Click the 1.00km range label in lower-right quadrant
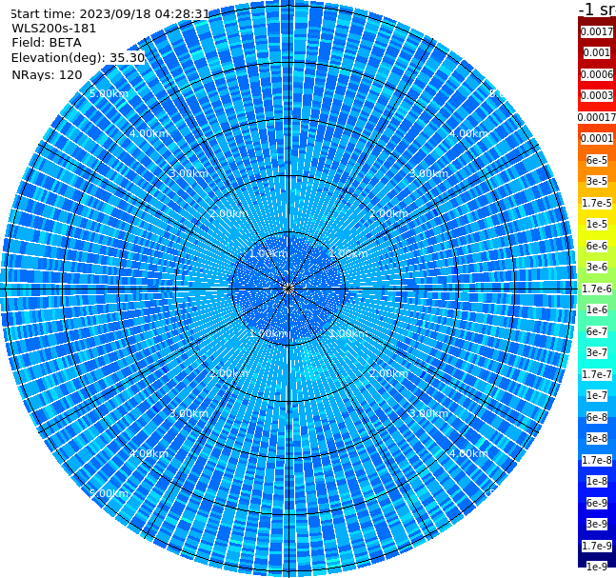Image resolution: width=616 pixels, height=578 pixels. [x=348, y=333]
